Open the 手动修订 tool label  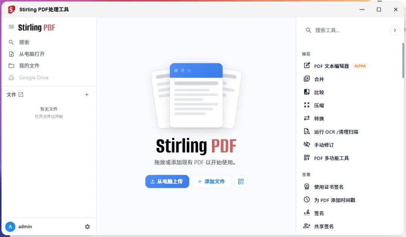pyautogui.click(x=324, y=145)
